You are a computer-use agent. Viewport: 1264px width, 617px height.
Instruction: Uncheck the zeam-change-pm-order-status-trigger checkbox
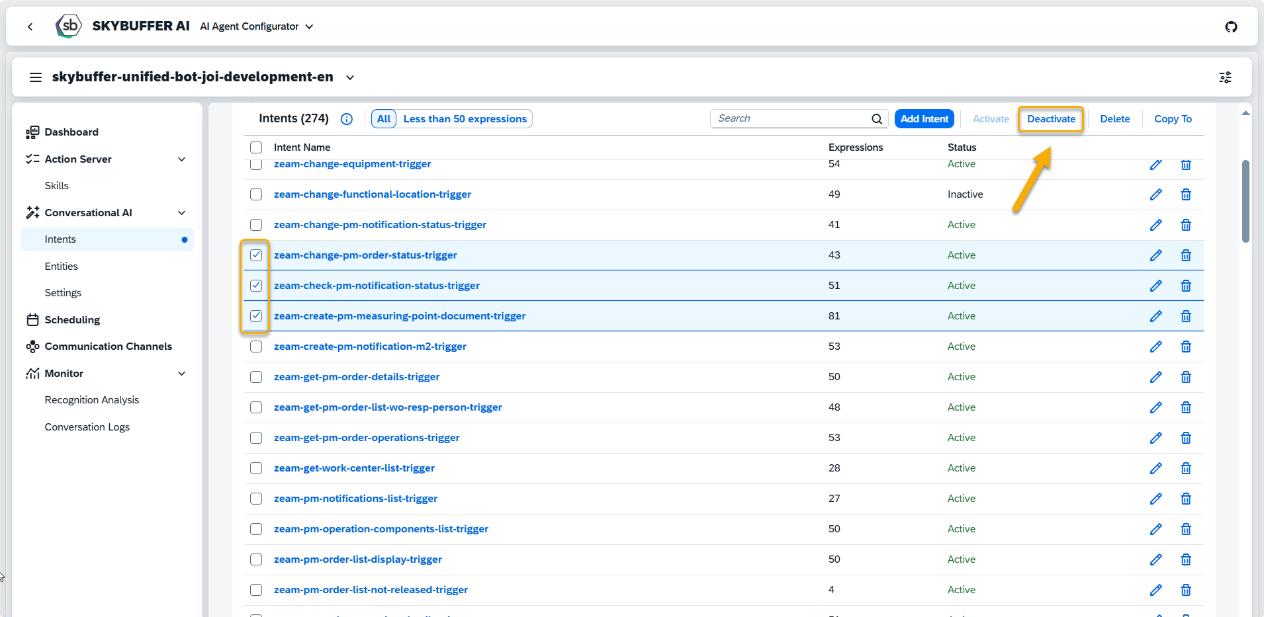256,255
